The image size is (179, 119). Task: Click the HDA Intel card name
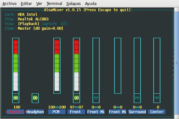tap(28, 14)
